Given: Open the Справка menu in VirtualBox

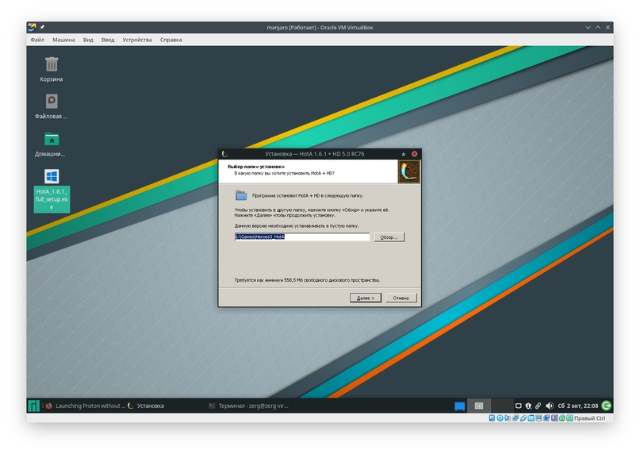Looking at the screenshot, I should (171, 40).
